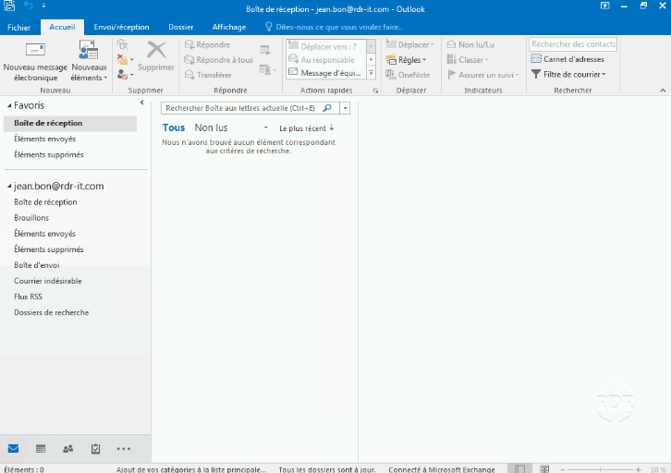Toggle sort order Le plus récent
The height and width of the screenshot is (473, 671).
(306, 128)
